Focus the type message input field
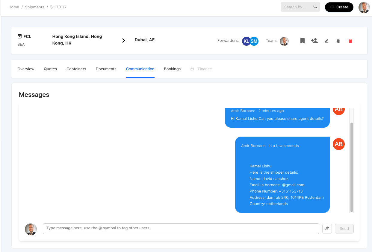The height and width of the screenshot is (252, 372). [181, 228]
